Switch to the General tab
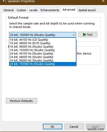The width and height of the screenshot is (107, 132). click(x=9, y=10)
